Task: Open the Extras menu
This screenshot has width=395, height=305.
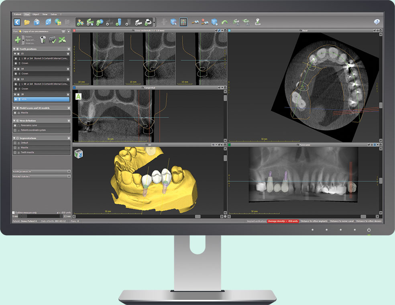Action: [53, 14]
